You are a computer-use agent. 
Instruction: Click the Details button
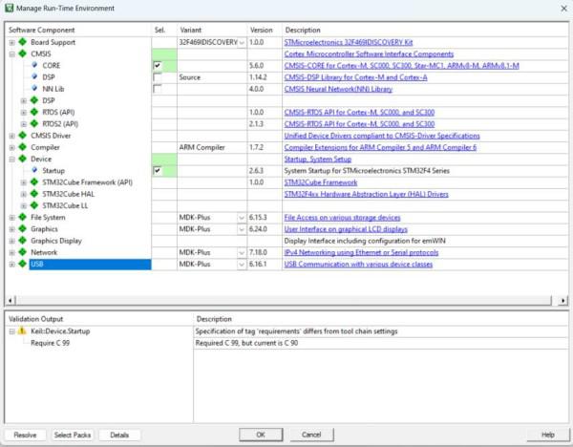click(119, 435)
